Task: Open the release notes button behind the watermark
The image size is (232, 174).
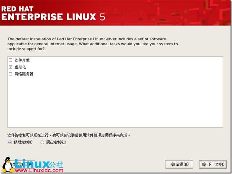Action: pos(19,164)
